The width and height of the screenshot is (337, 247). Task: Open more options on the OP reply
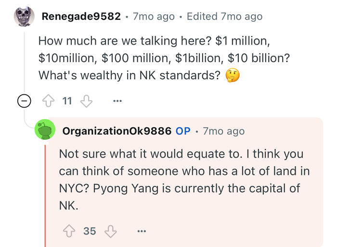[142, 231]
